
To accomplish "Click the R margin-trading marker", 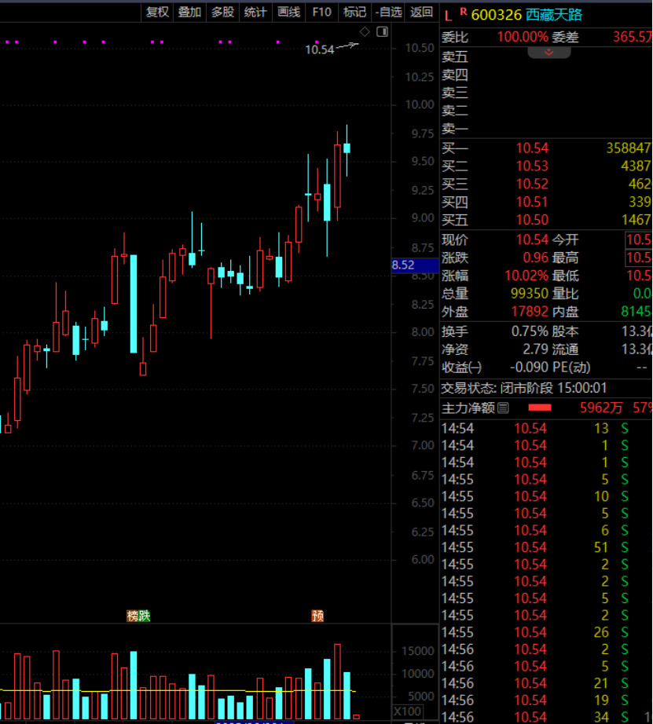I will (464, 12).
